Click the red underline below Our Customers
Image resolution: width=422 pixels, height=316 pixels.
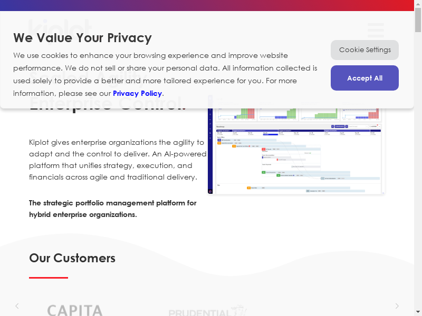tap(49, 278)
